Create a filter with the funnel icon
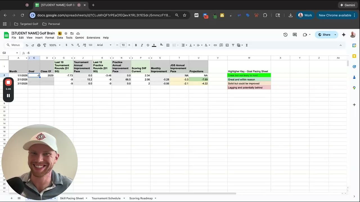This screenshot has height=202, width=360. pyautogui.click(x=233, y=45)
